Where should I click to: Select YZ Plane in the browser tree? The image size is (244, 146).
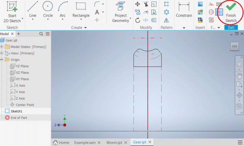tap(22, 66)
